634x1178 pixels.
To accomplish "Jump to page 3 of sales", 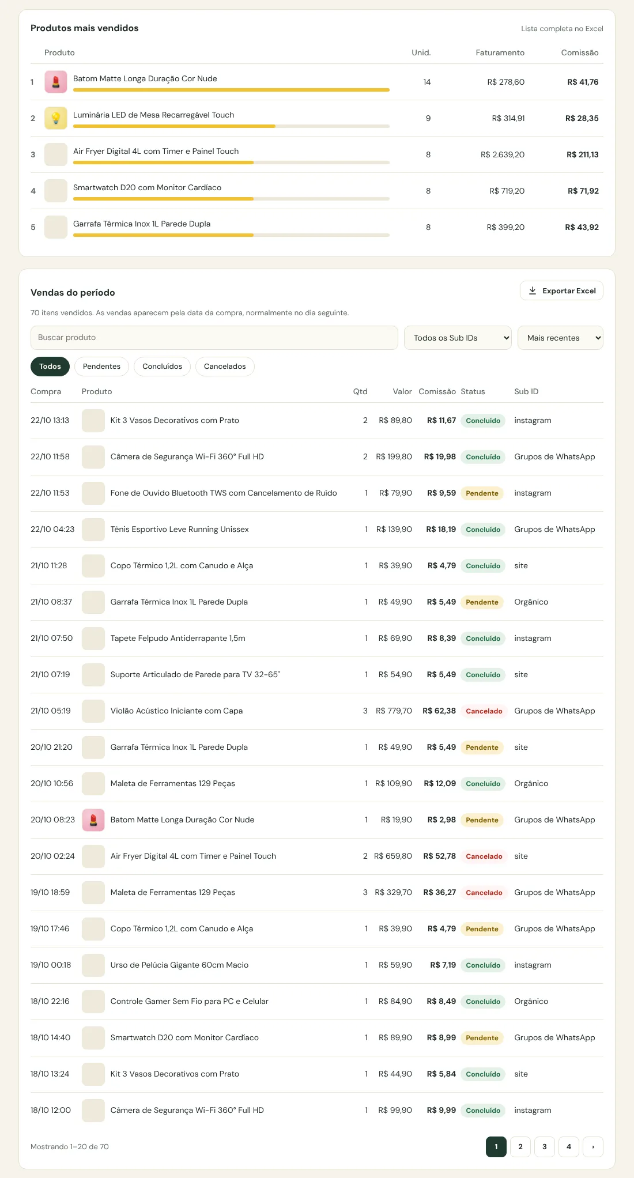I will coord(545,1147).
